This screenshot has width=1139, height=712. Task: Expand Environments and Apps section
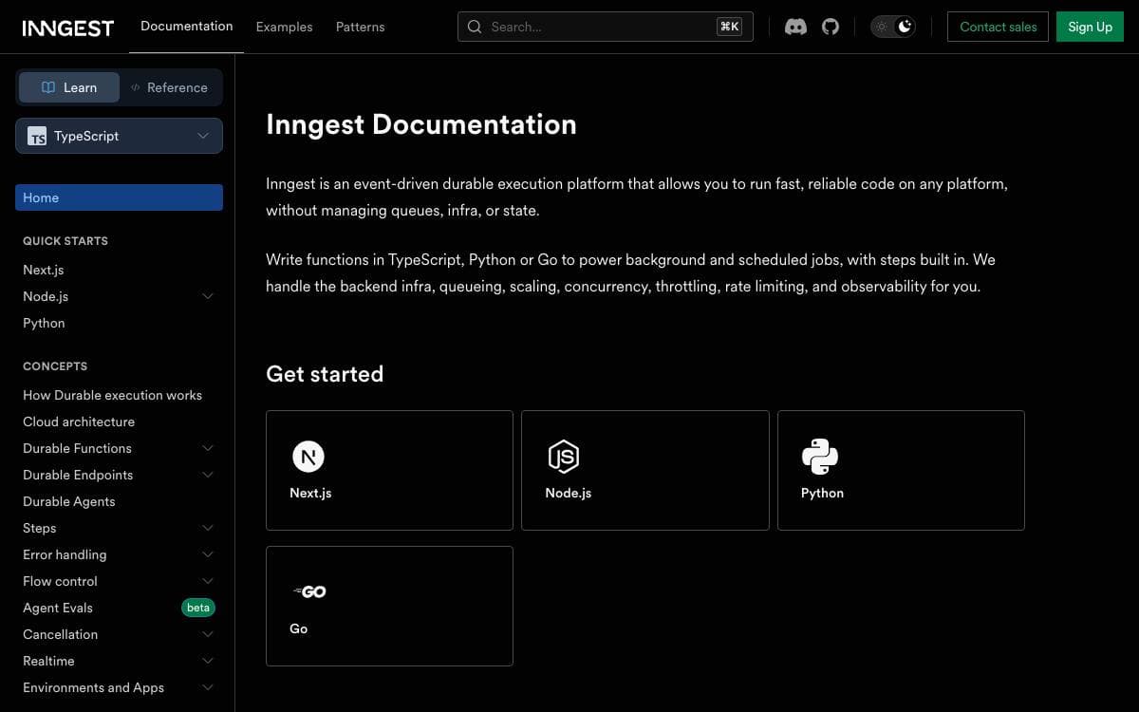pos(208,687)
